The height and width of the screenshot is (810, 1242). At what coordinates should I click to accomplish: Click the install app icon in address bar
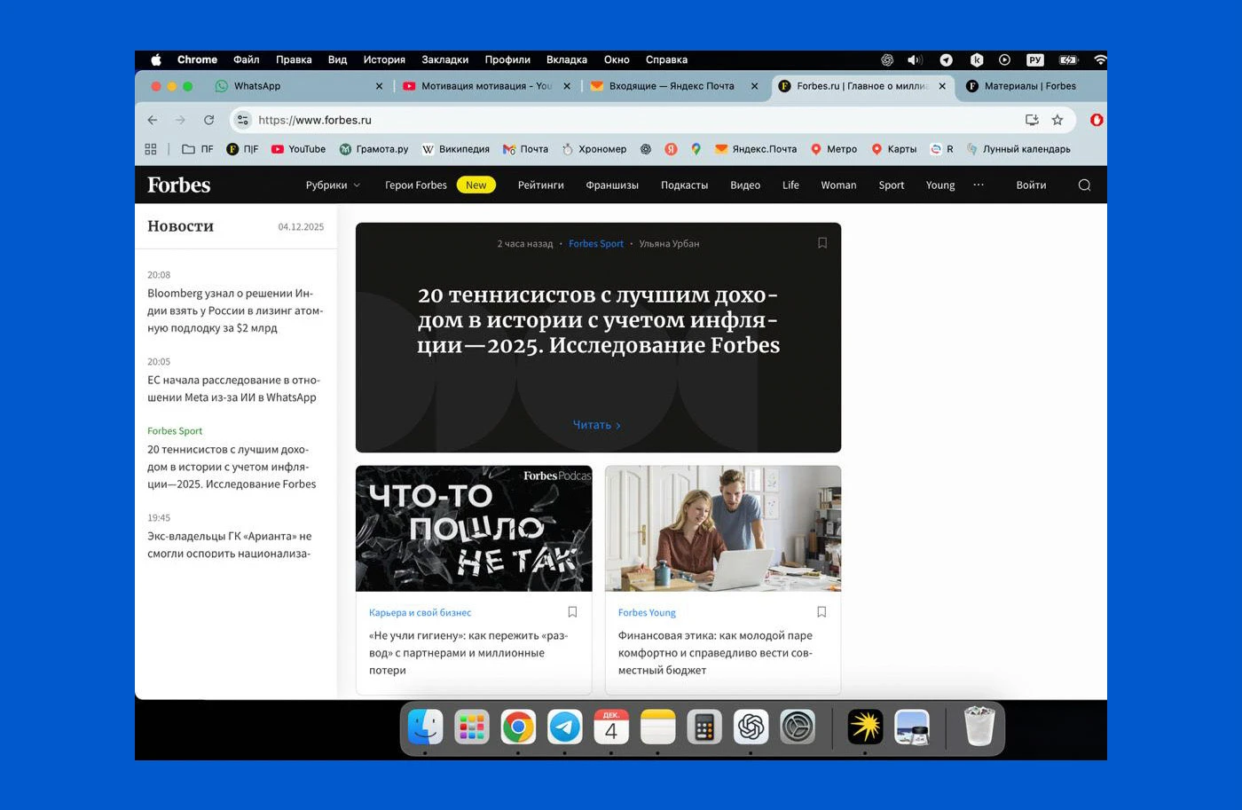1032,120
